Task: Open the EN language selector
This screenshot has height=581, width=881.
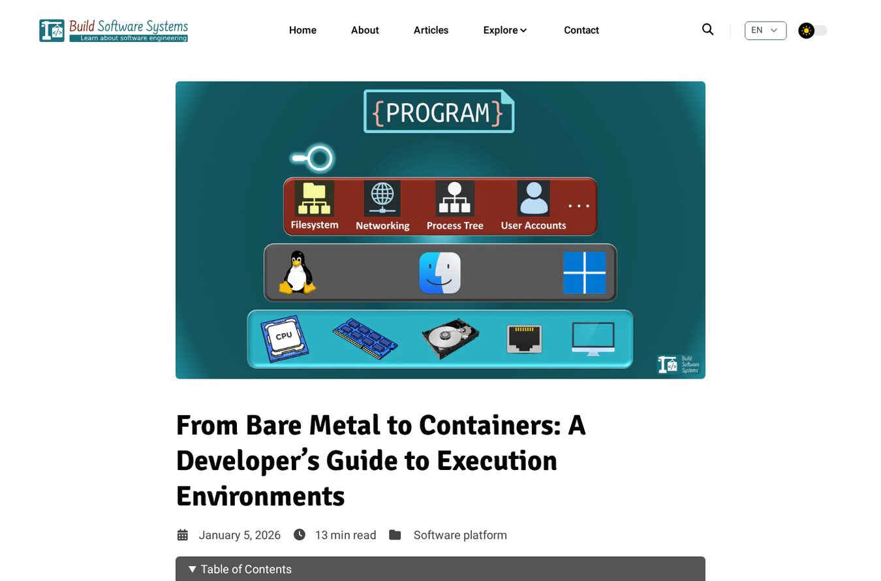Action: (x=765, y=30)
